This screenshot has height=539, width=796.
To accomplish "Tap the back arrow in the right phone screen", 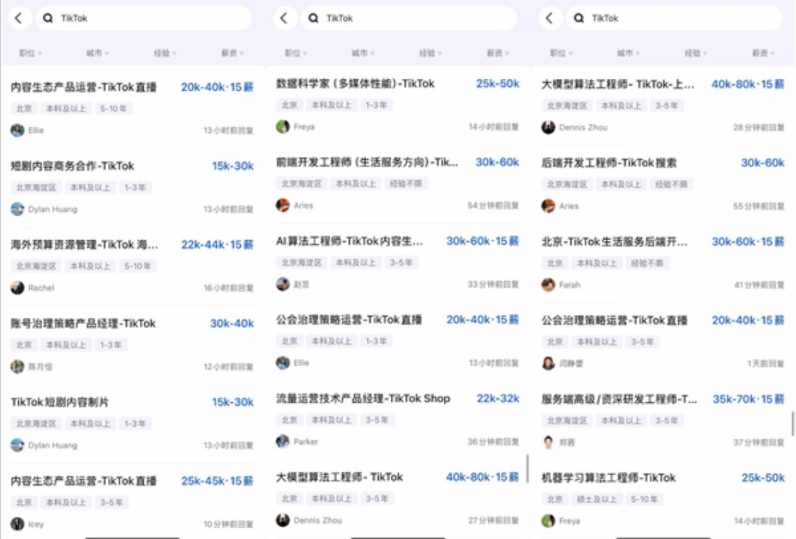I will coord(550,18).
